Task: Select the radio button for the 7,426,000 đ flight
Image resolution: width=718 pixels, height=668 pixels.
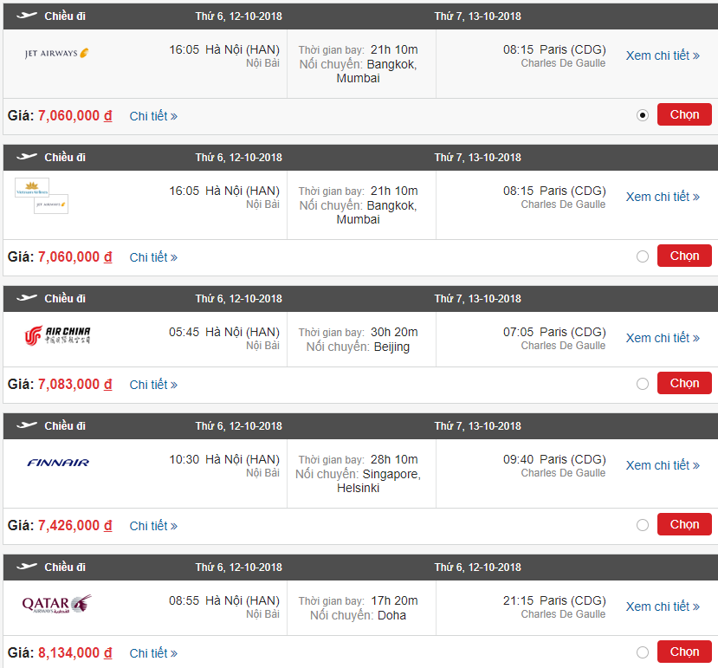Action: [x=642, y=525]
